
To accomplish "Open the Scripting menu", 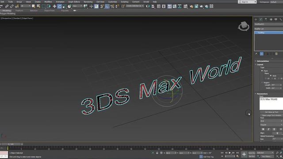I will 125,2.
